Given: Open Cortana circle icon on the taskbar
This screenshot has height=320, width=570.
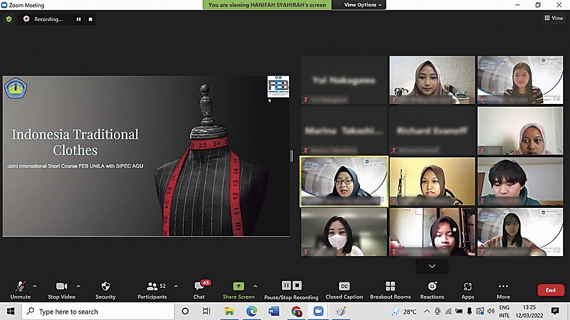Looking at the screenshot, I should pyautogui.click(x=186, y=311).
